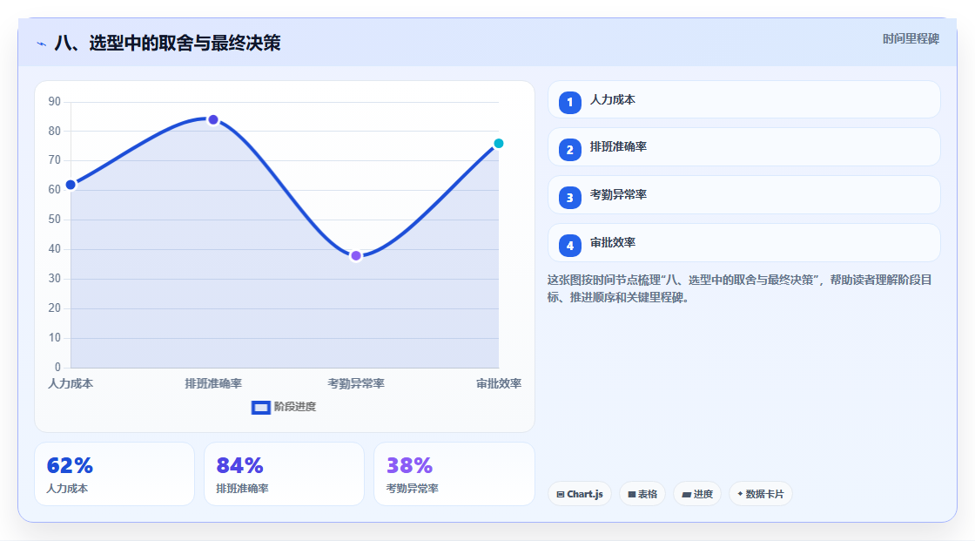This screenshot has height=541, width=975.
Task: Open the 审批效率 milestone row
Action: [x=743, y=243]
